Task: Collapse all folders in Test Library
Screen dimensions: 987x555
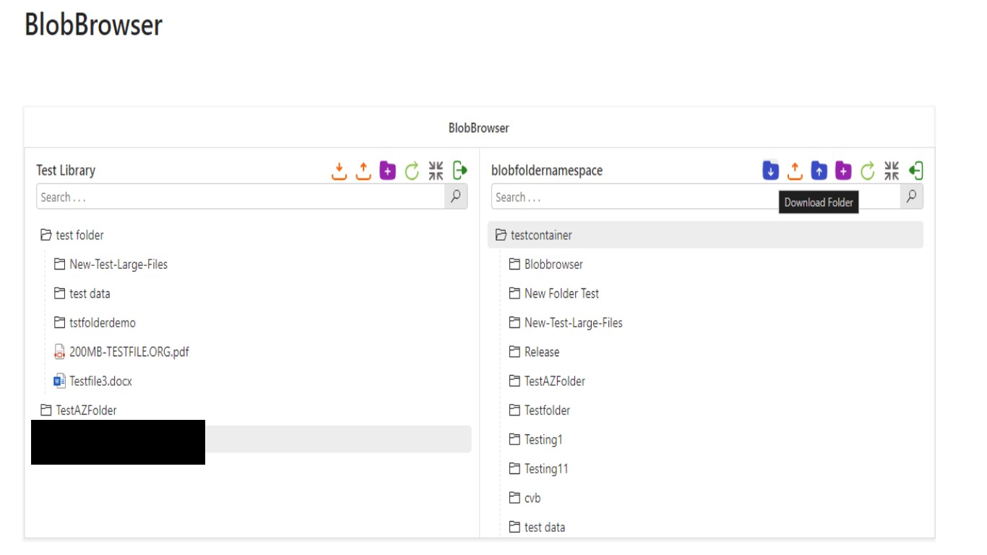Action: coord(436,171)
